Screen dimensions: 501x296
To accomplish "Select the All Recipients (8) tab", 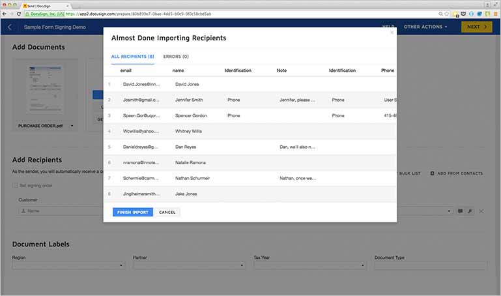I will pos(132,57).
